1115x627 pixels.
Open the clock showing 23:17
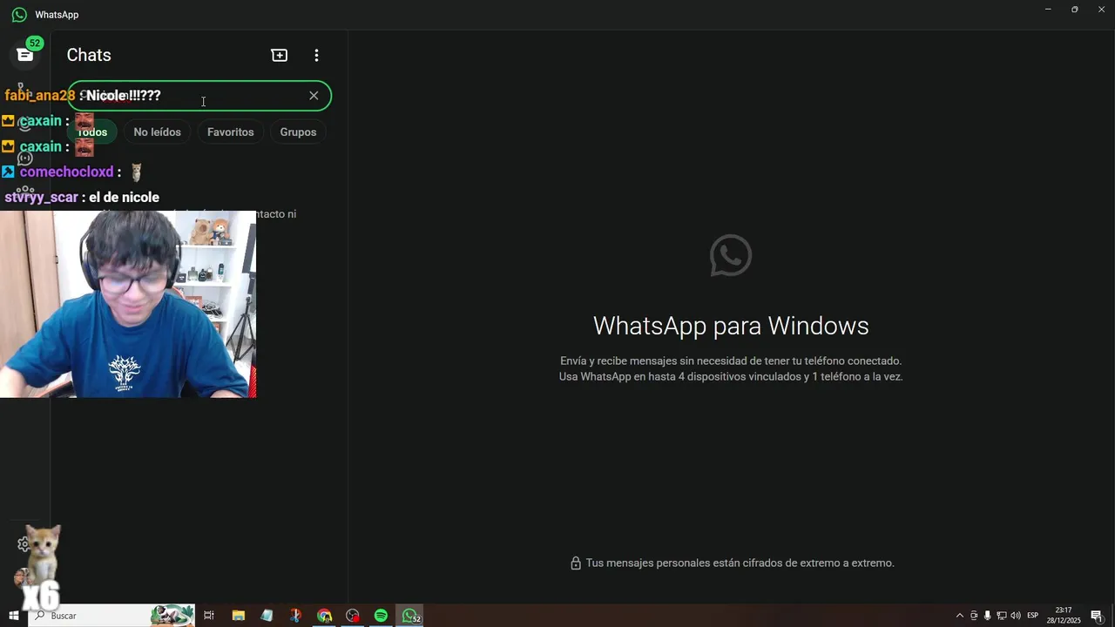pos(1064,616)
